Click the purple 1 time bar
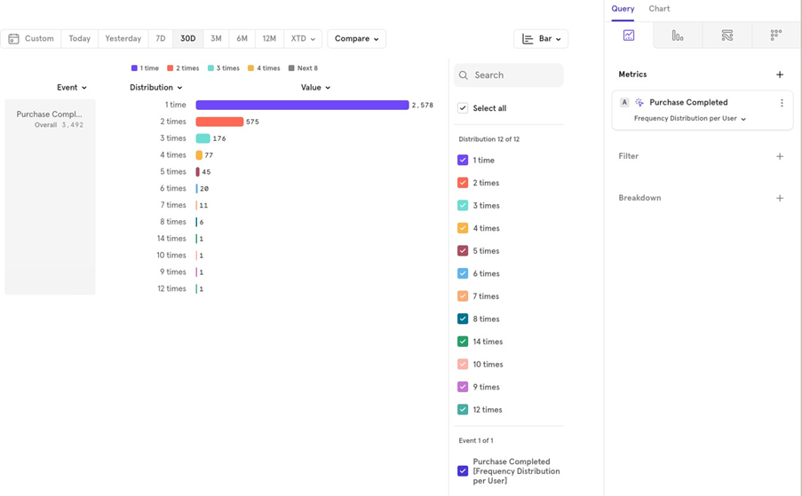Screen dimensions: 802x496 click(302, 105)
